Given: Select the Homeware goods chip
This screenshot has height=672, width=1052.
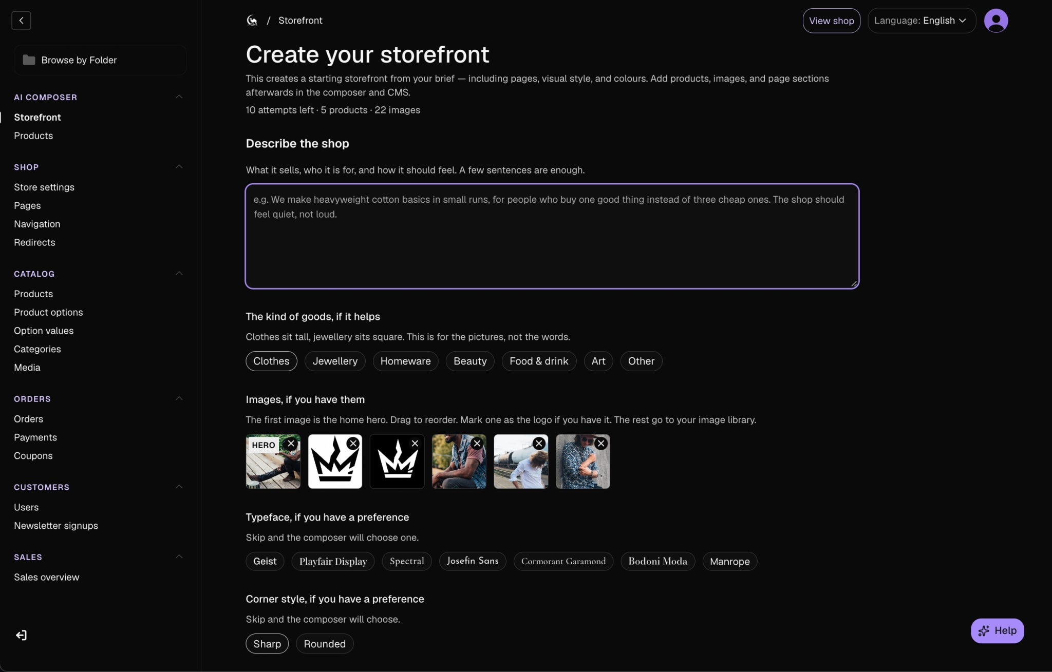Looking at the screenshot, I should (405, 361).
